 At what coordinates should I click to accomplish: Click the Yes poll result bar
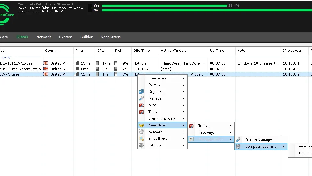tap(164, 5)
